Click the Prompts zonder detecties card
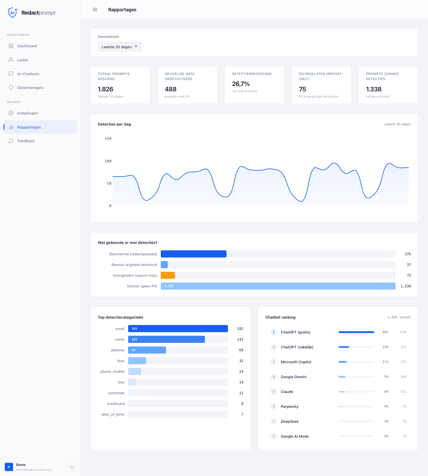Screen dimensions: 428x476 click(x=388, y=85)
